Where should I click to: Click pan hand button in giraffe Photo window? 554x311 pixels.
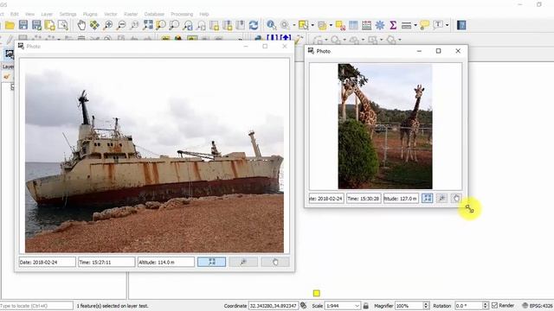click(x=456, y=198)
